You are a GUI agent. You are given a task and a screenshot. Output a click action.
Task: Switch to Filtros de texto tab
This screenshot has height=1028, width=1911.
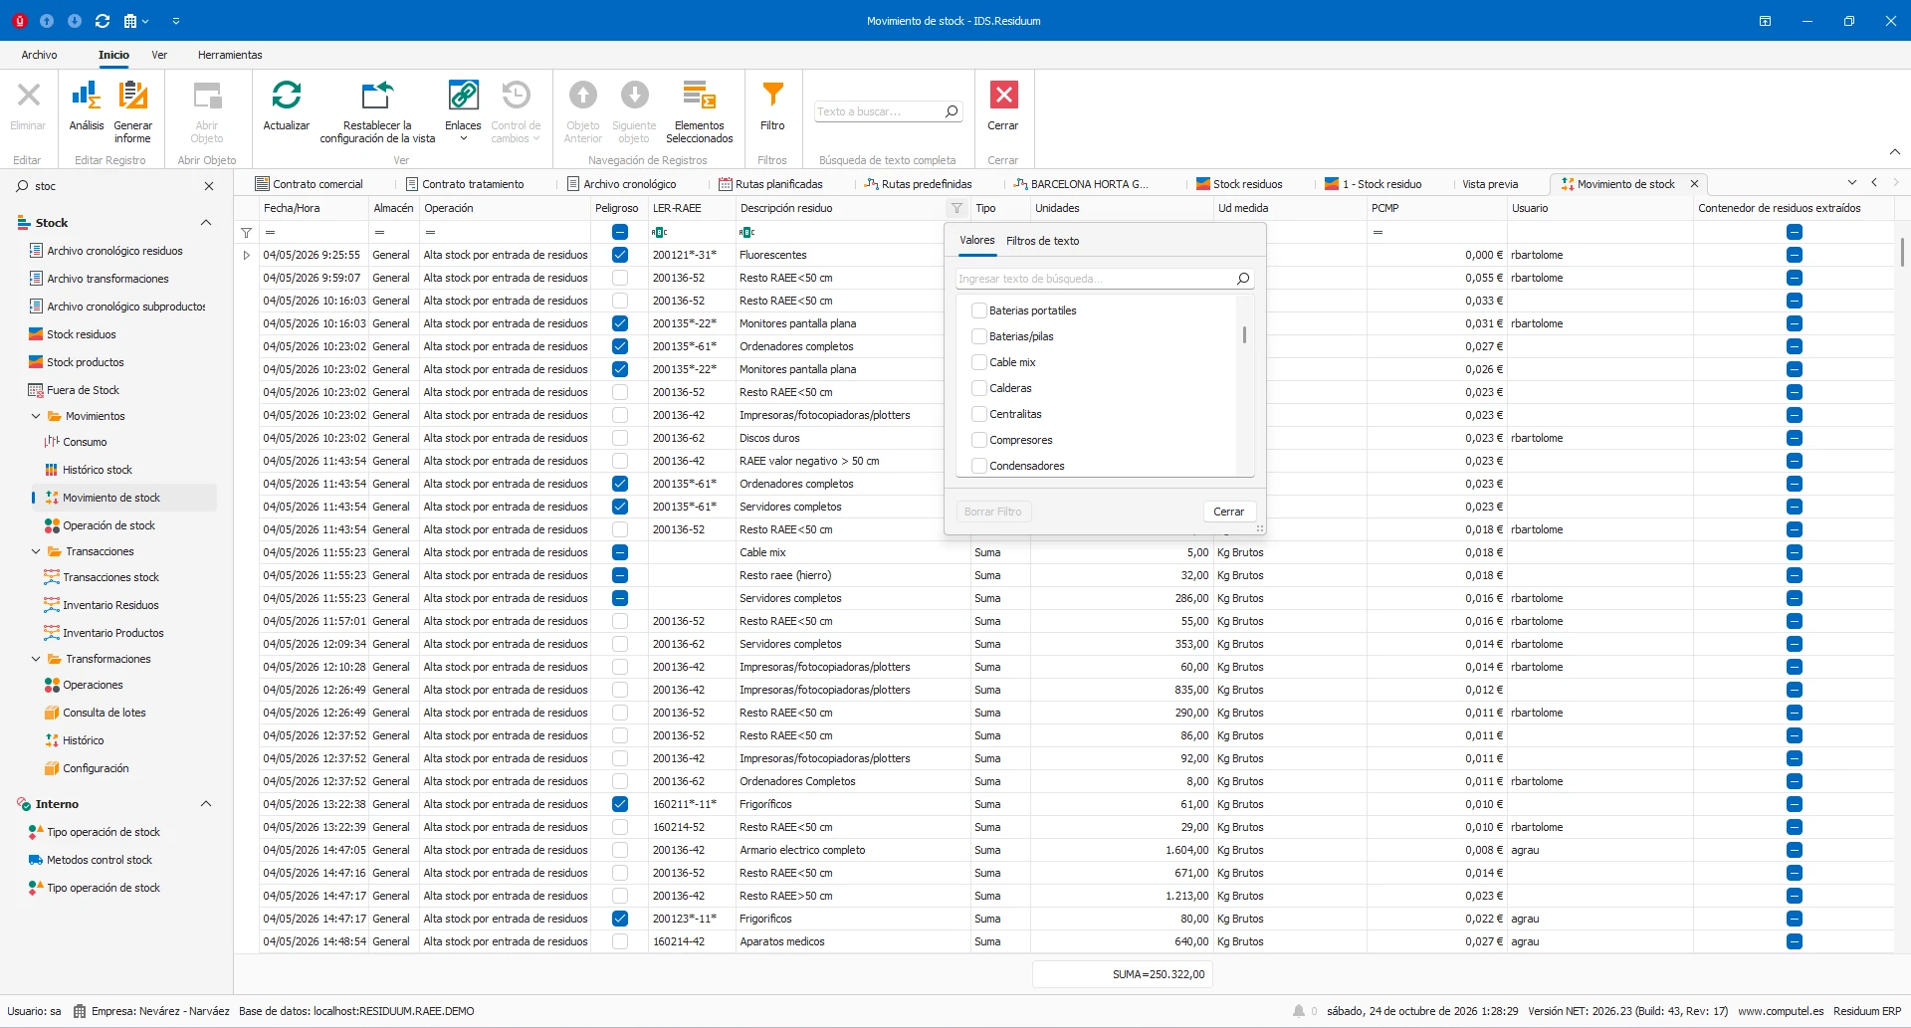point(1042,241)
